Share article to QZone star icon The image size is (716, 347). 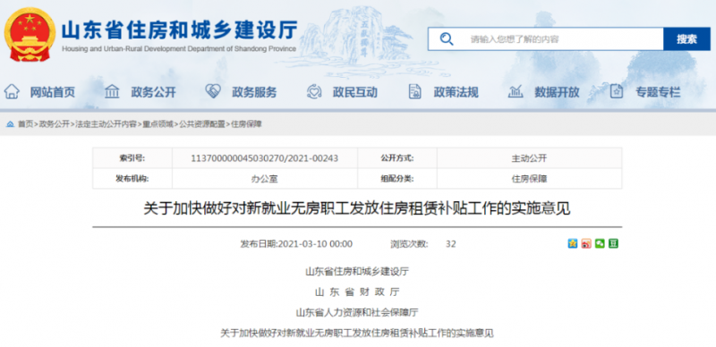pyautogui.click(x=573, y=244)
